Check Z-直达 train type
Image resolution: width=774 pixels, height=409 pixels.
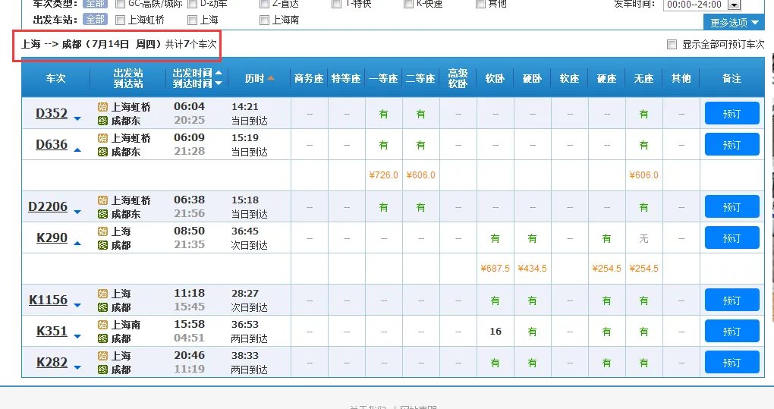[264, 4]
